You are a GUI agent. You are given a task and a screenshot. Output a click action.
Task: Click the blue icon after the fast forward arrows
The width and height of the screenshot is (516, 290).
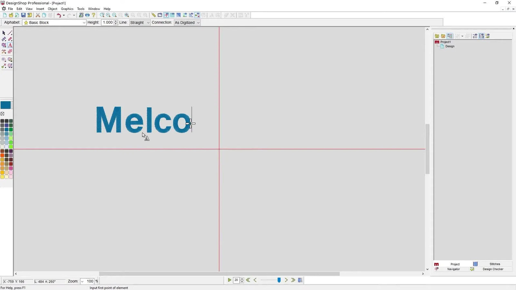tap(300, 280)
